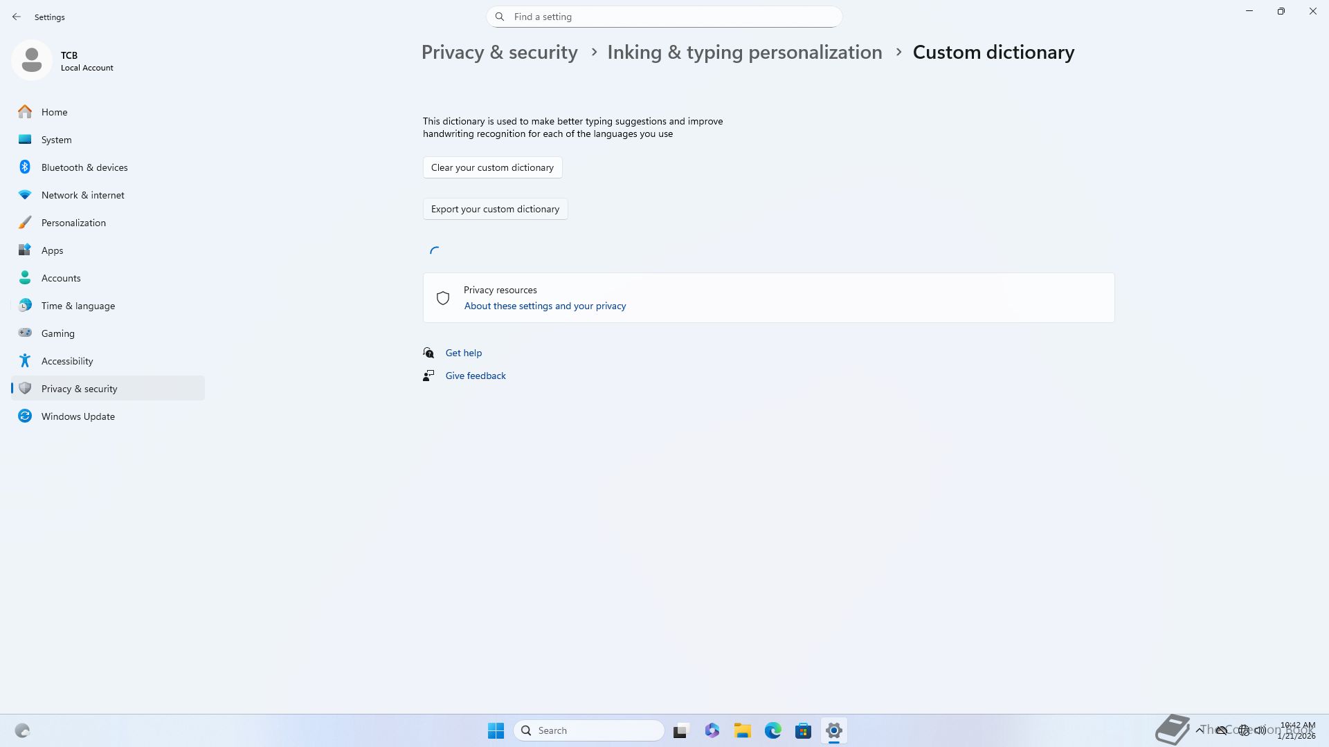Go to Network & internet settings

82,195
